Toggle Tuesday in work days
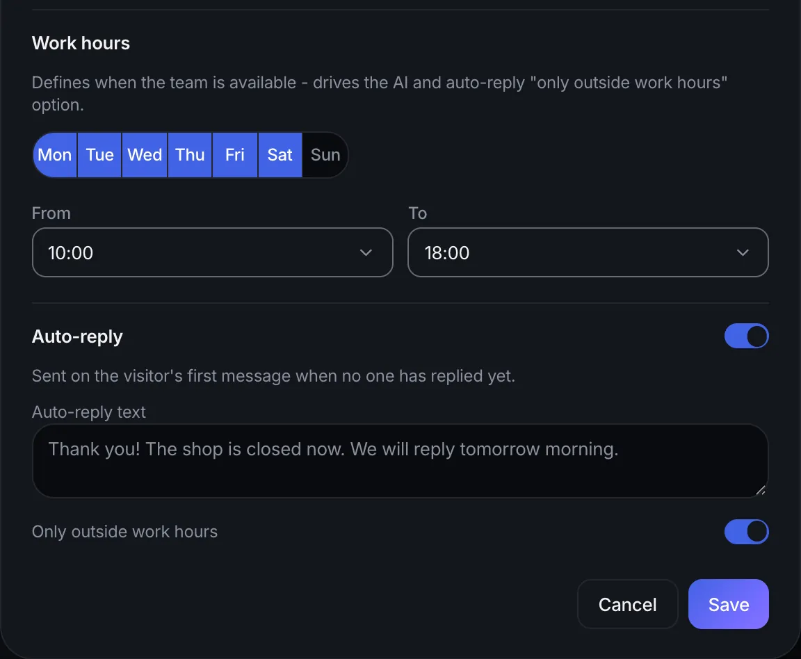The image size is (801, 659). 99,155
